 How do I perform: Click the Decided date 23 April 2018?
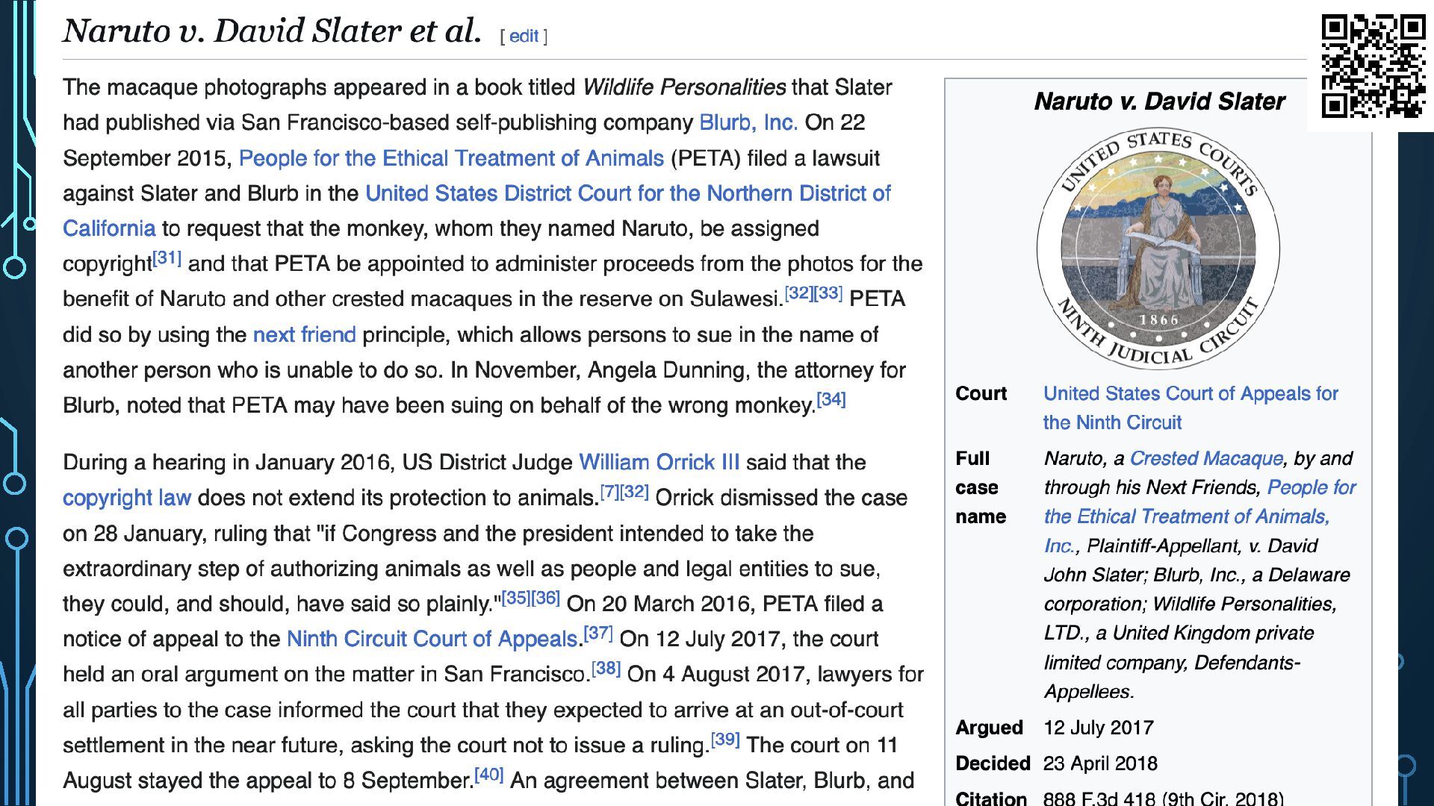pos(1100,763)
